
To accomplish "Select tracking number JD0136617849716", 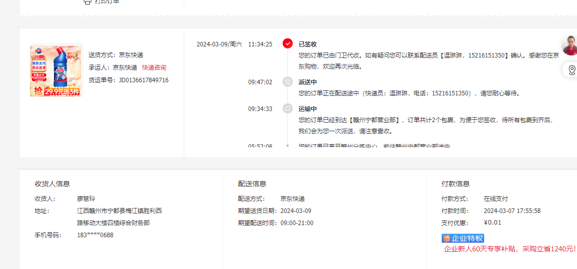I will point(143,80).
